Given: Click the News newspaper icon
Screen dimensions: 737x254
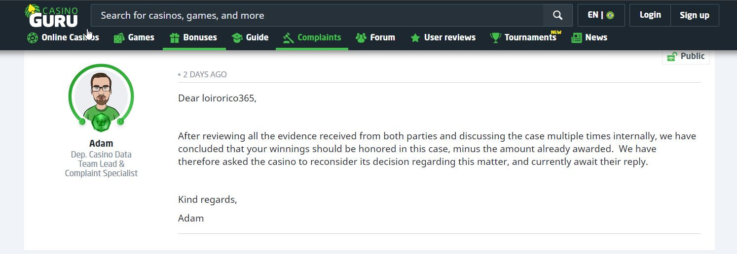Looking at the screenshot, I should click(x=576, y=37).
